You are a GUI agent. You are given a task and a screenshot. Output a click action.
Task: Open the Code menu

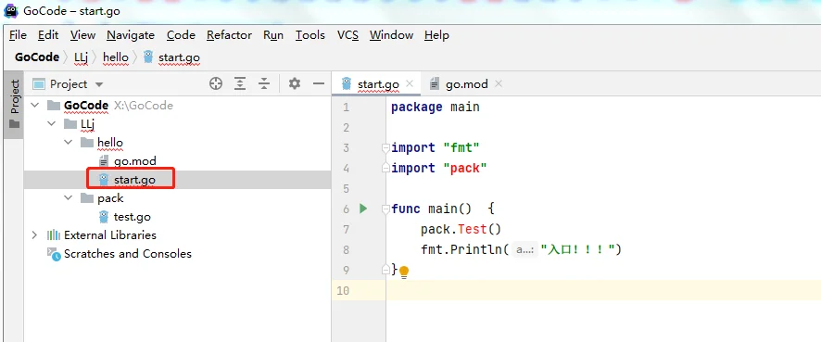click(x=182, y=35)
